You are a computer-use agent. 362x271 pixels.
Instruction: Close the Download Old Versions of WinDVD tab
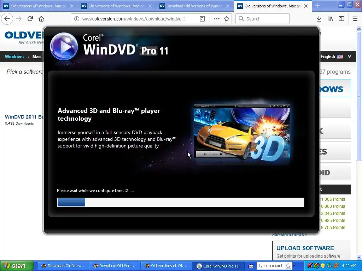tap(228, 6)
